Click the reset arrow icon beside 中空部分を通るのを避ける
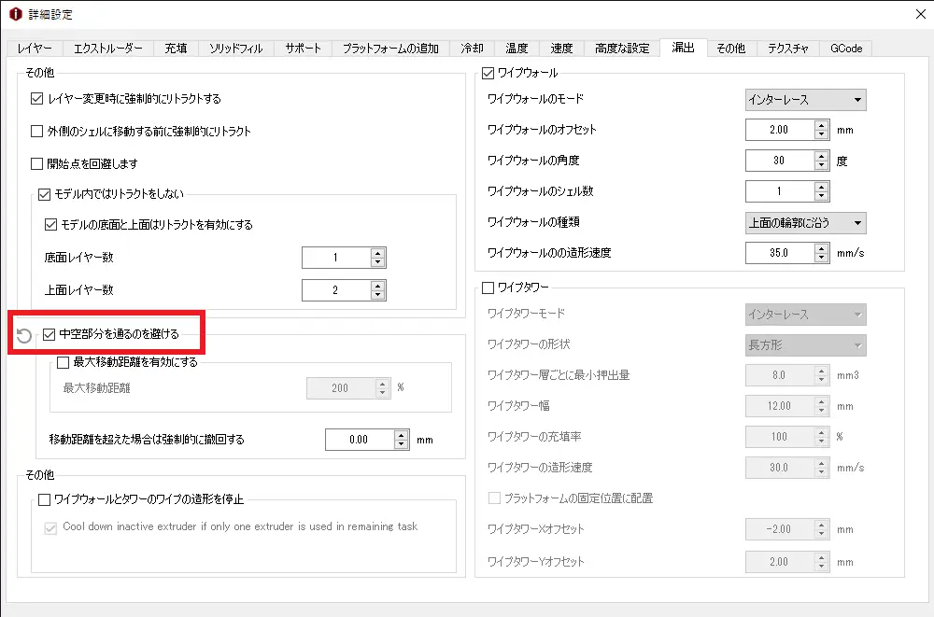Image resolution: width=934 pixels, height=617 pixels. click(24, 335)
